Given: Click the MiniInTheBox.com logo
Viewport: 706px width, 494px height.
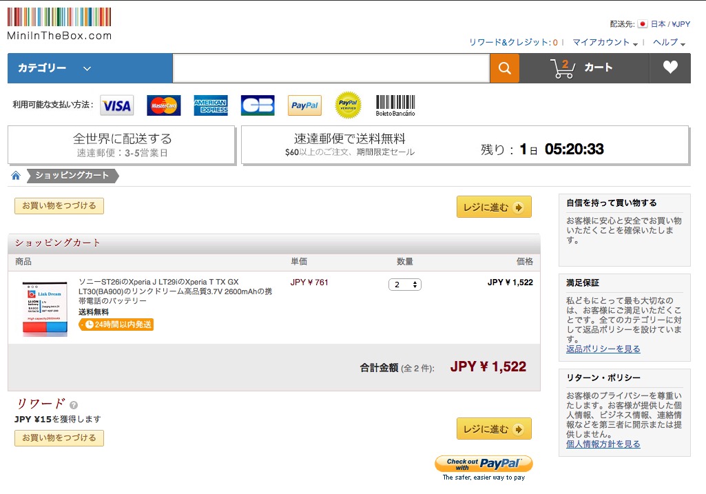Looking at the screenshot, I should [59, 23].
